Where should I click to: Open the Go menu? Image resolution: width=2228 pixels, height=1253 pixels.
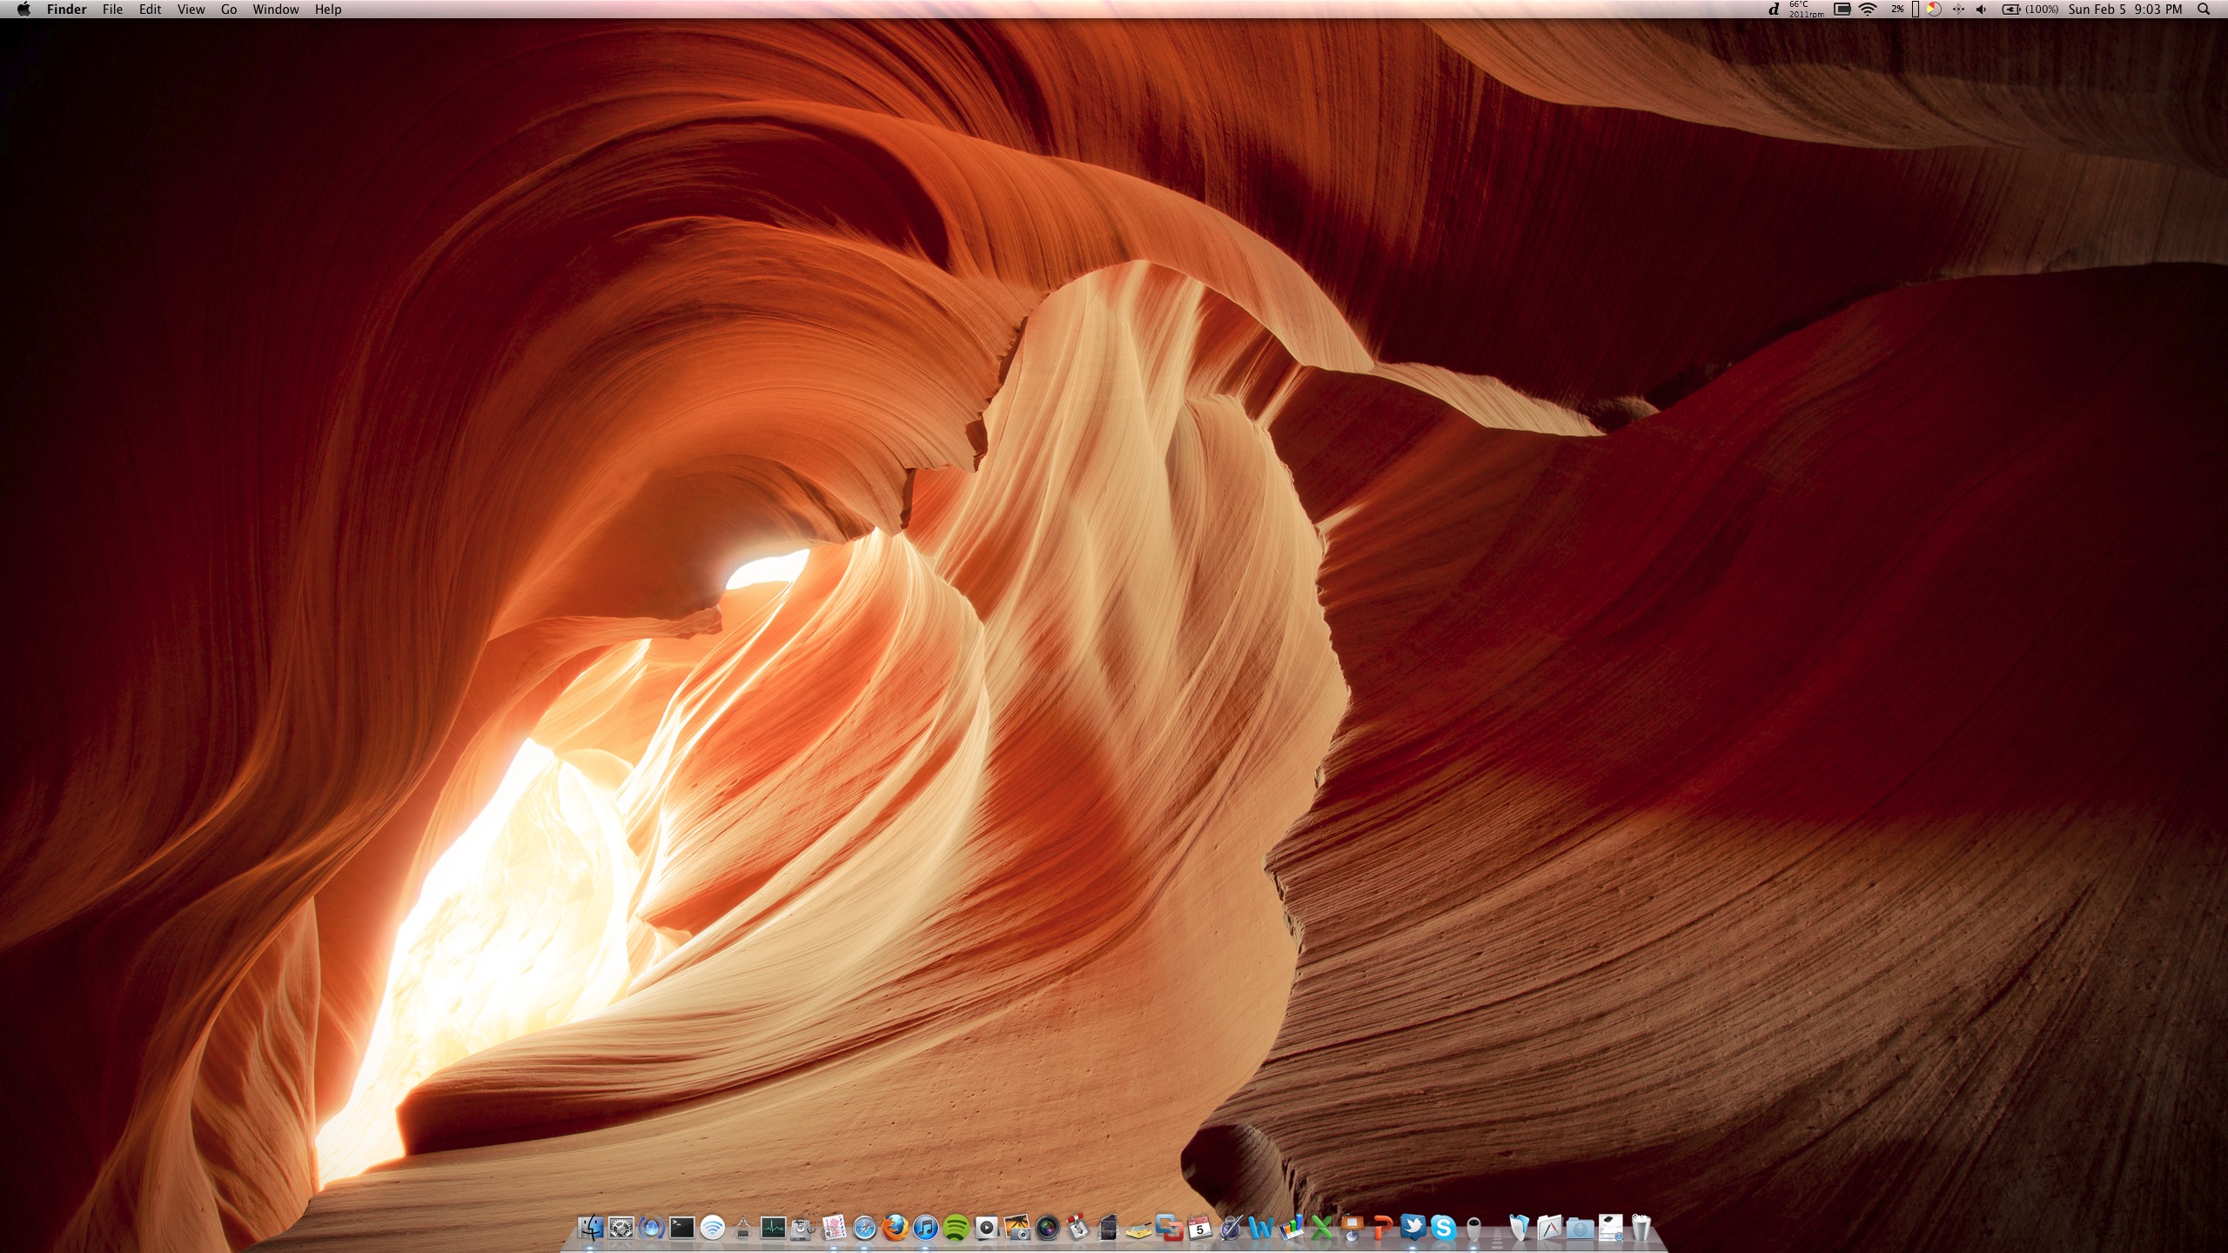point(229,10)
